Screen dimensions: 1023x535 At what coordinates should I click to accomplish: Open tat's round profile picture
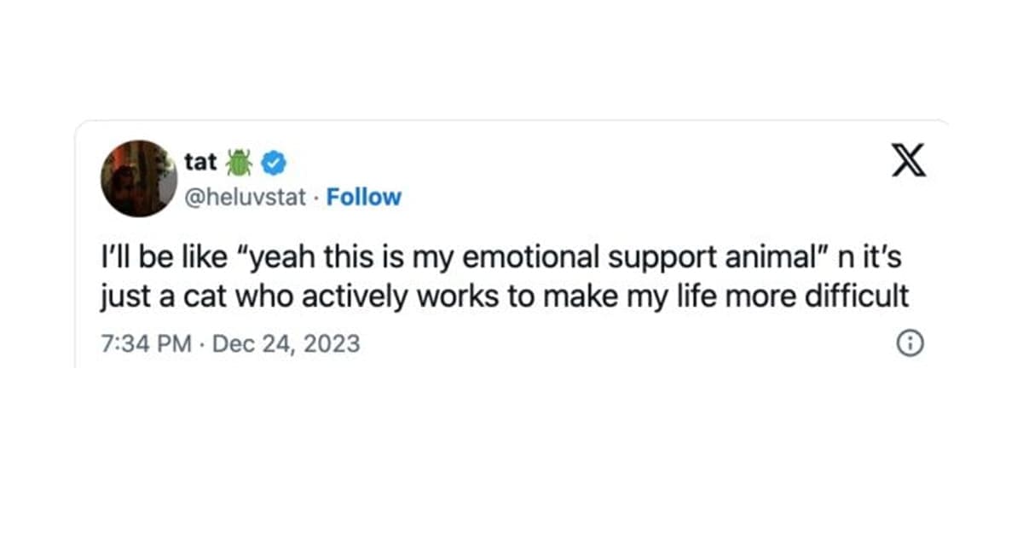(139, 178)
